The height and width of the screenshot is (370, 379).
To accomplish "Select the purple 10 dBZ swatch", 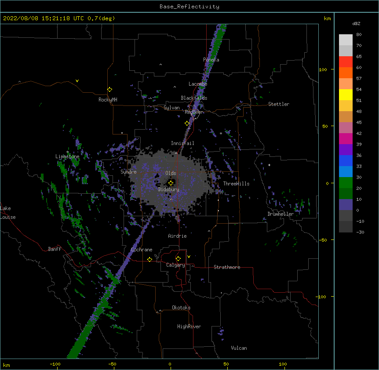I will pyautogui.click(x=346, y=205).
